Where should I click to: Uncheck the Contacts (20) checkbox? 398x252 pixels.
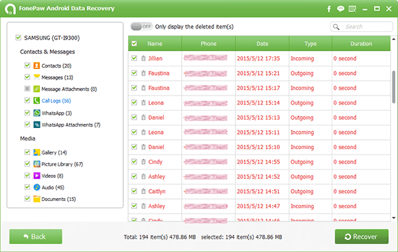click(27, 65)
